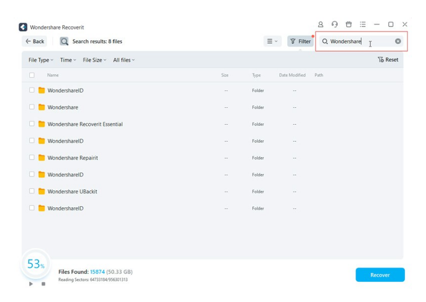426x302 pixels.
Task: Select the Wondershare Repairit folder name
Action: point(72,158)
